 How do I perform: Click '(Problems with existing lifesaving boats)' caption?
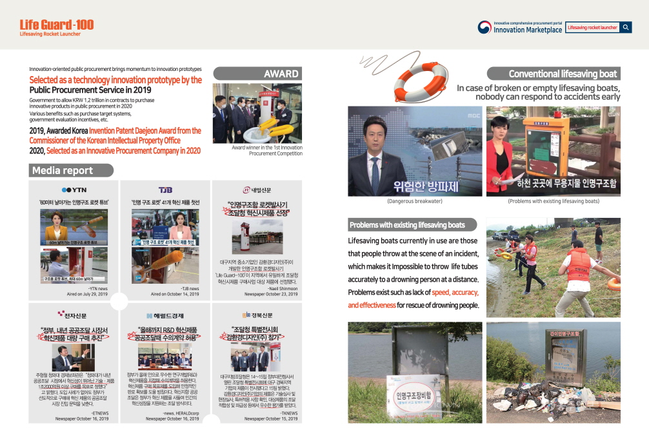[x=554, y=201]
